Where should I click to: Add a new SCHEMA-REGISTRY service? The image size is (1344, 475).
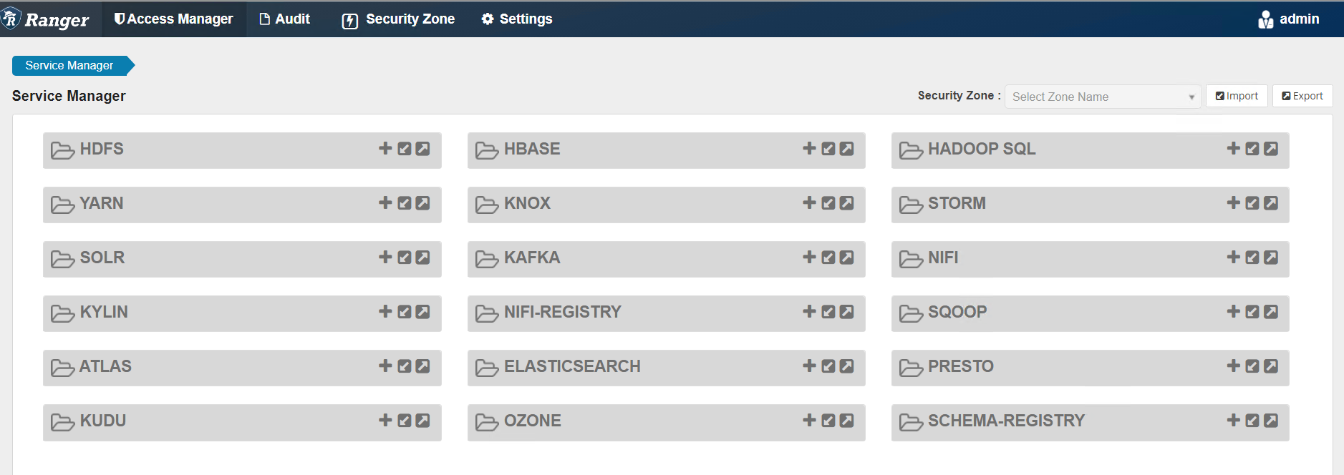click(1233, 420)
